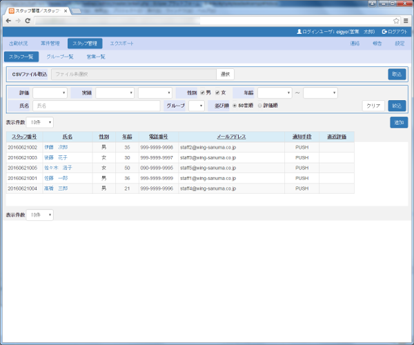The image size is (414, 345).
Task: Open the 案件管理 menu item
Action: (50, 43)
